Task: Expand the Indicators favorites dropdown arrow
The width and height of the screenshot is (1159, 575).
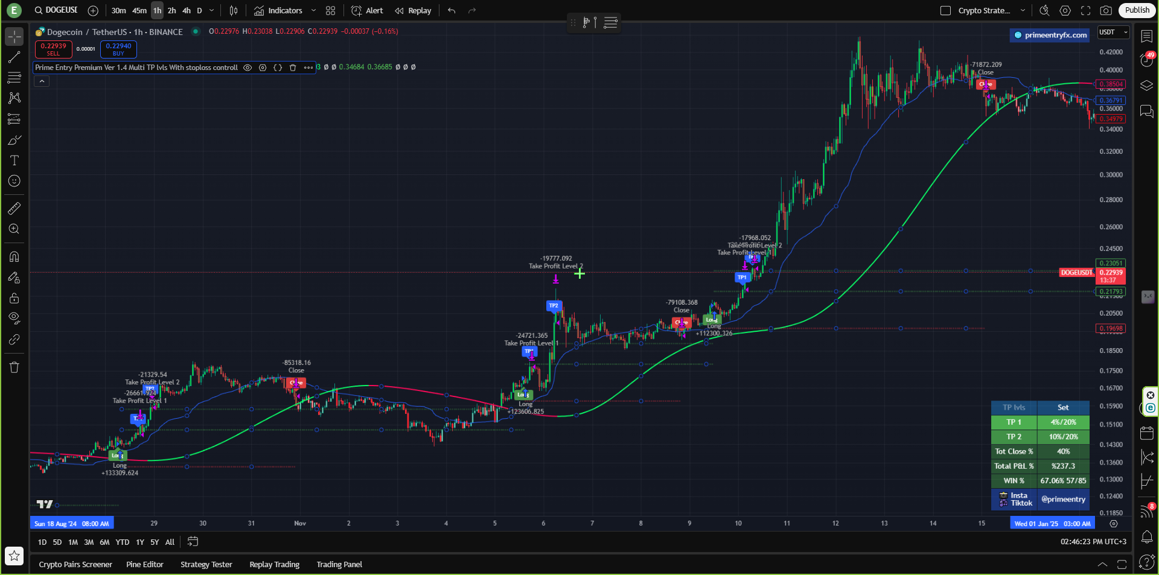Action: [313, 10]
